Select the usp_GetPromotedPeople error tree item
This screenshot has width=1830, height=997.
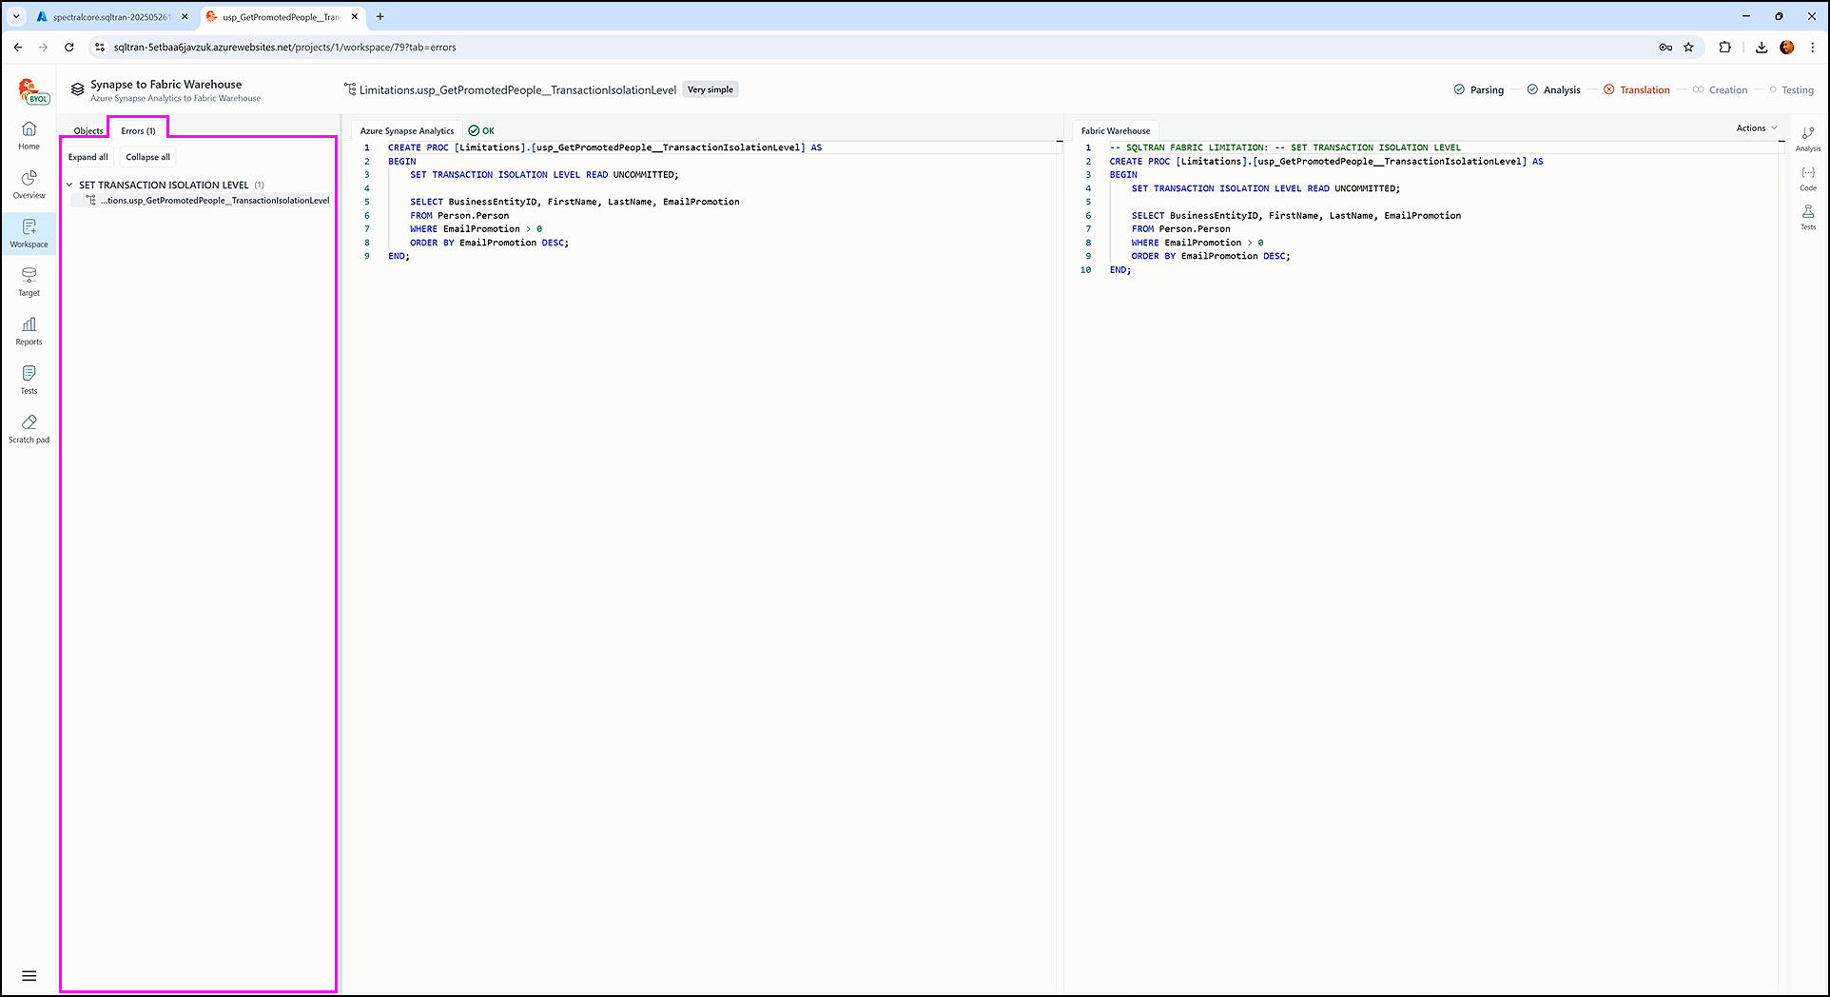(214, 201)
